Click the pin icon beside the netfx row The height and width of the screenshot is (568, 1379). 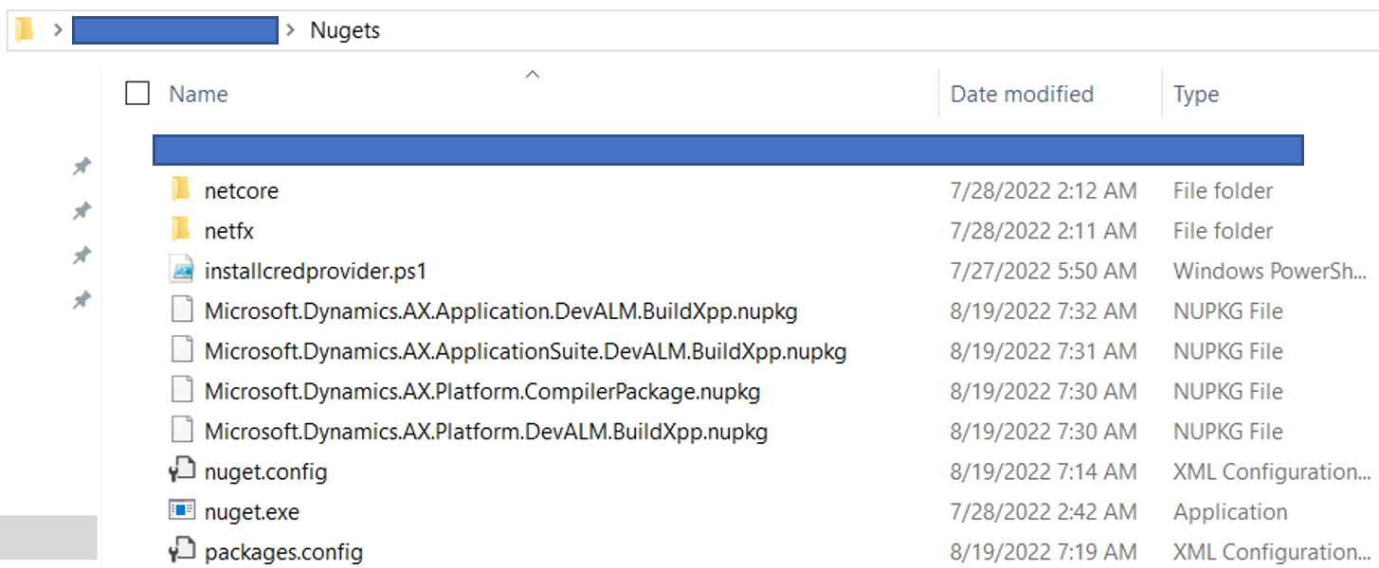(x=82, y=211)
